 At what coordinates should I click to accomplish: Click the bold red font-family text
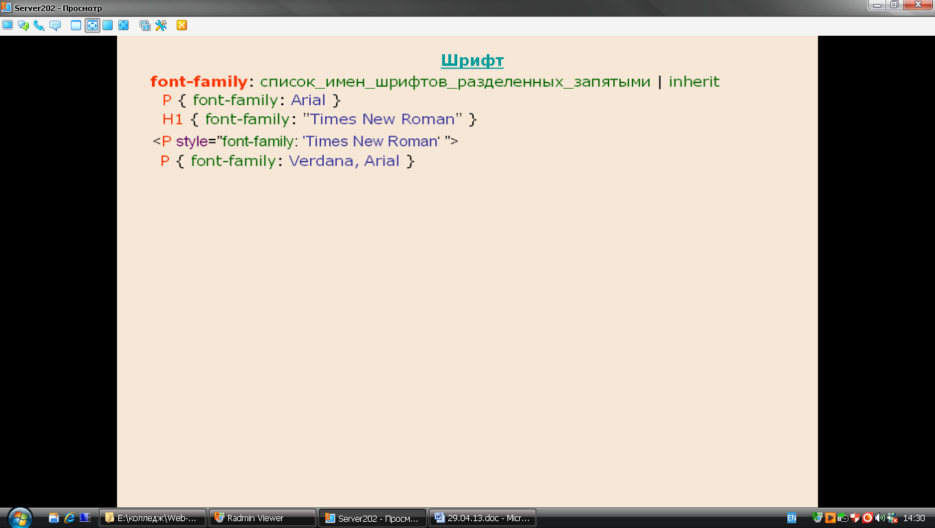pyautogui.click(x=199, y=82)
